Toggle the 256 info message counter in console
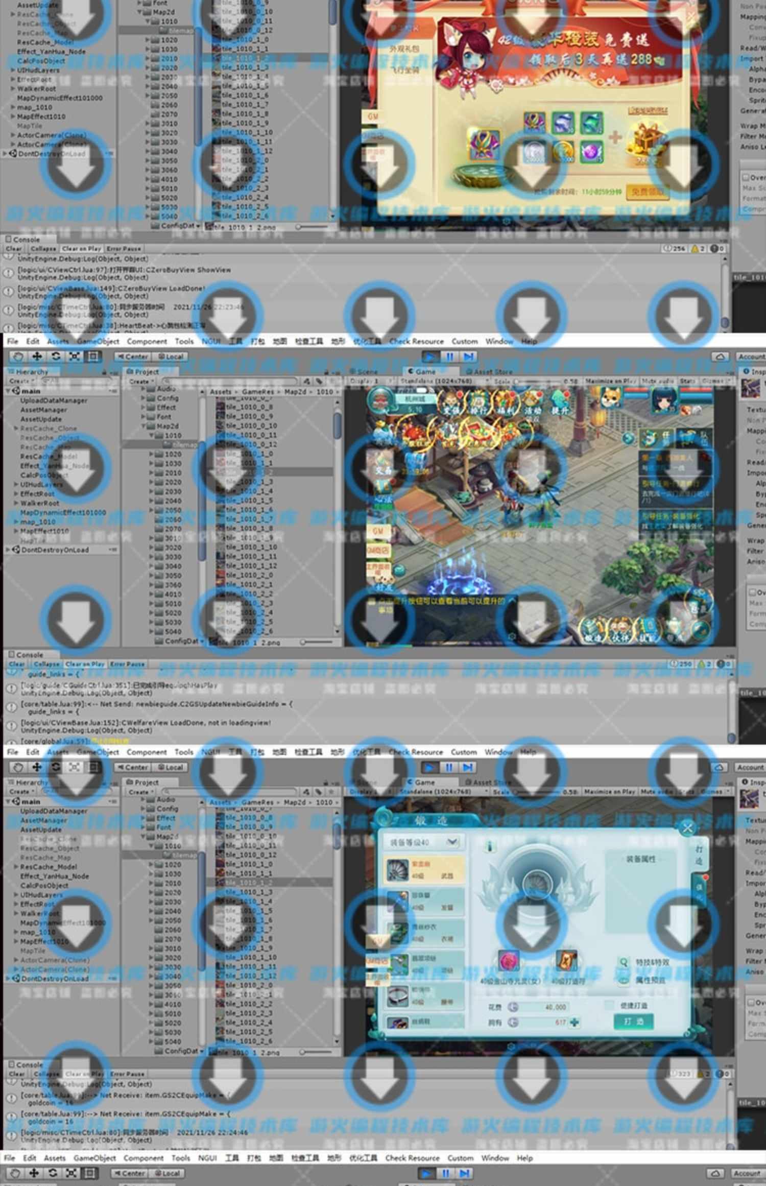Image resolution: width=766 pixels, height=1186 pixels. coord(674,249)
